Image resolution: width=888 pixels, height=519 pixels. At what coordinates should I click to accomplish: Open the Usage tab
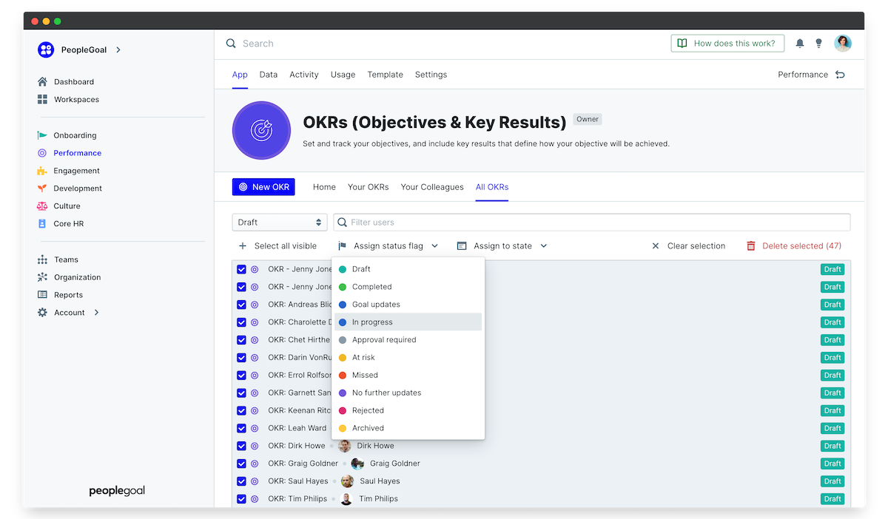343,75
